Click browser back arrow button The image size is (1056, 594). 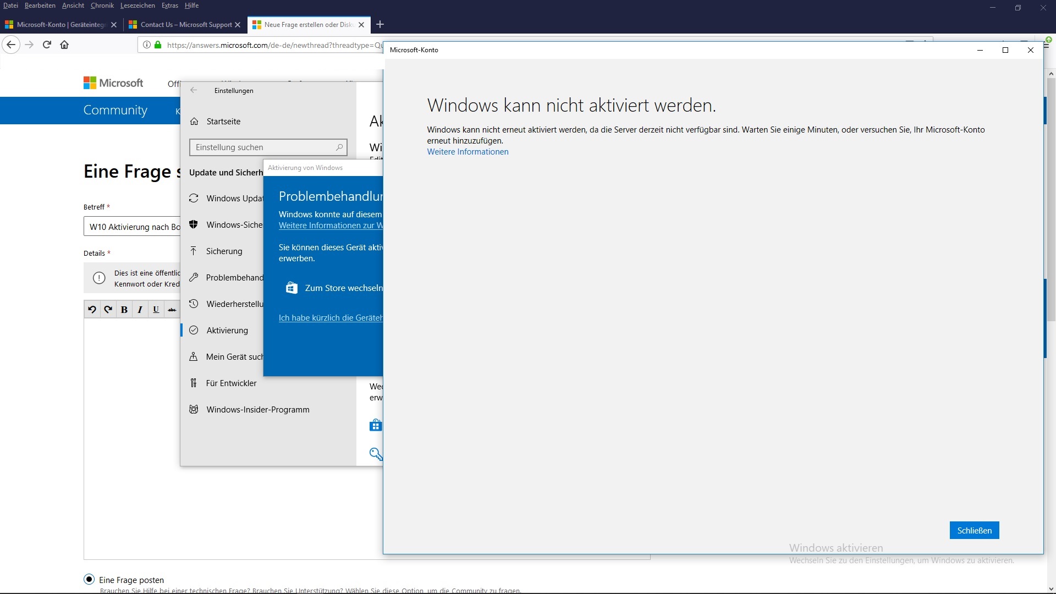click(11, 45)
